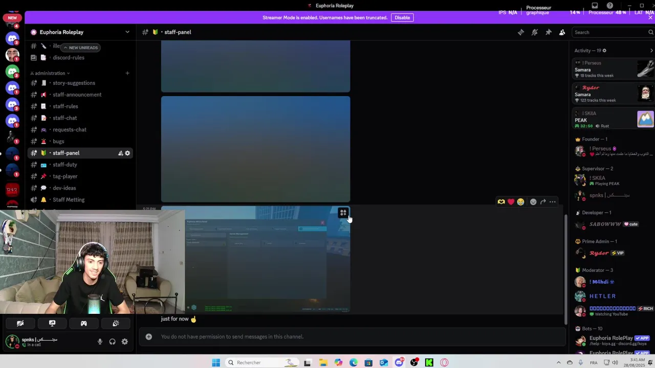
Task: Open User Settings gear
Action: click(x=124, y=342)
